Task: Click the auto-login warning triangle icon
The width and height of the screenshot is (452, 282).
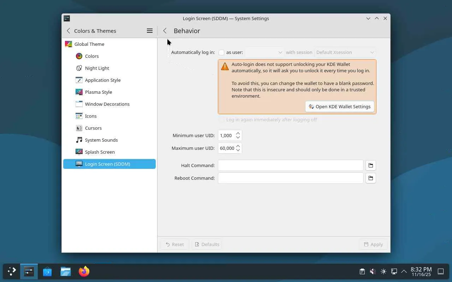Action: pos(225,66)
